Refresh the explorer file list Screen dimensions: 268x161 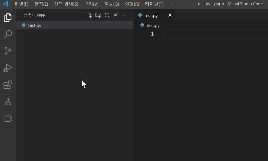click(107, 15)
